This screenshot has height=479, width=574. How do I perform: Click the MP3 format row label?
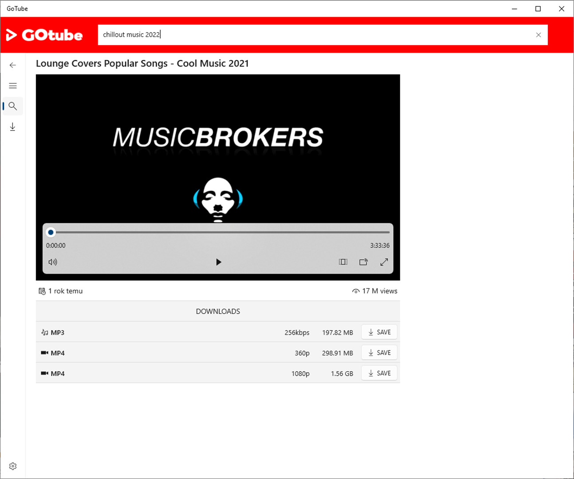58,333
